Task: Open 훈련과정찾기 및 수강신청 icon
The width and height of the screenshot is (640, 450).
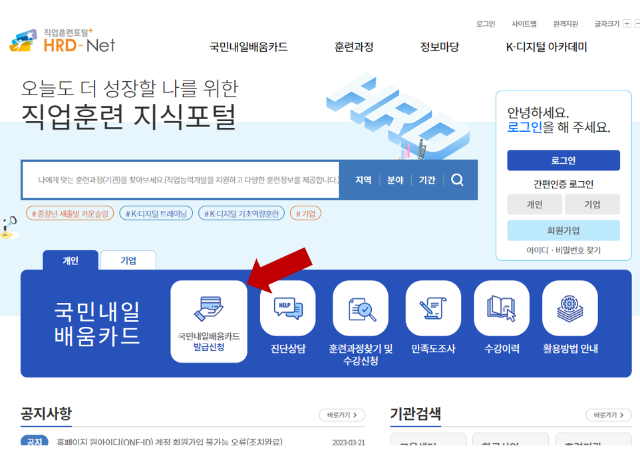Action: point(361,308)
